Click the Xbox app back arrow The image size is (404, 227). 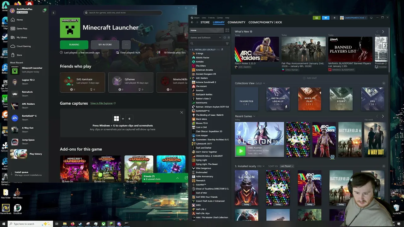(53, 13)
